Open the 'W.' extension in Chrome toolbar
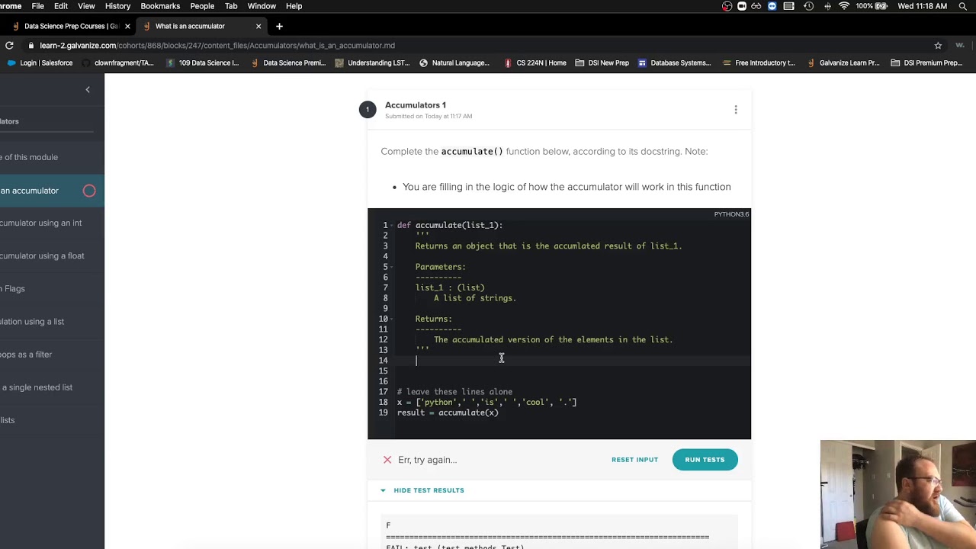Screen dimensions: 976x549 click(x=960, y=45)
